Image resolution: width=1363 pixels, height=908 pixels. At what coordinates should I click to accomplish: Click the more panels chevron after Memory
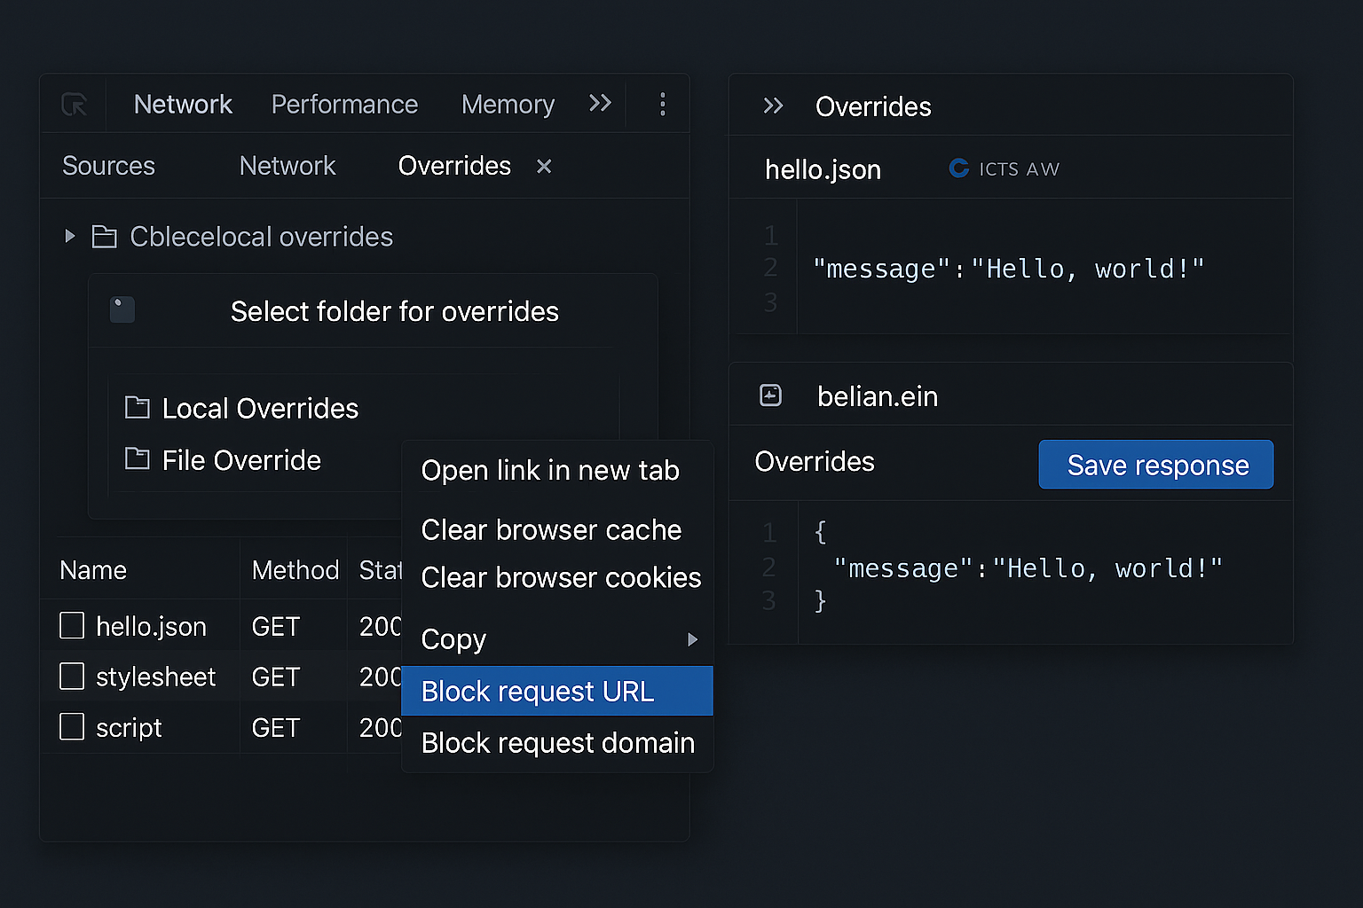pyautogui.click(x=600, y=104)
